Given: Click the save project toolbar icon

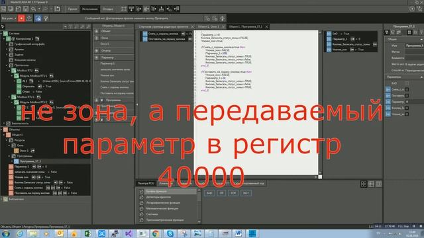Looking at the screenshot, I should click(x=26, y=9).
